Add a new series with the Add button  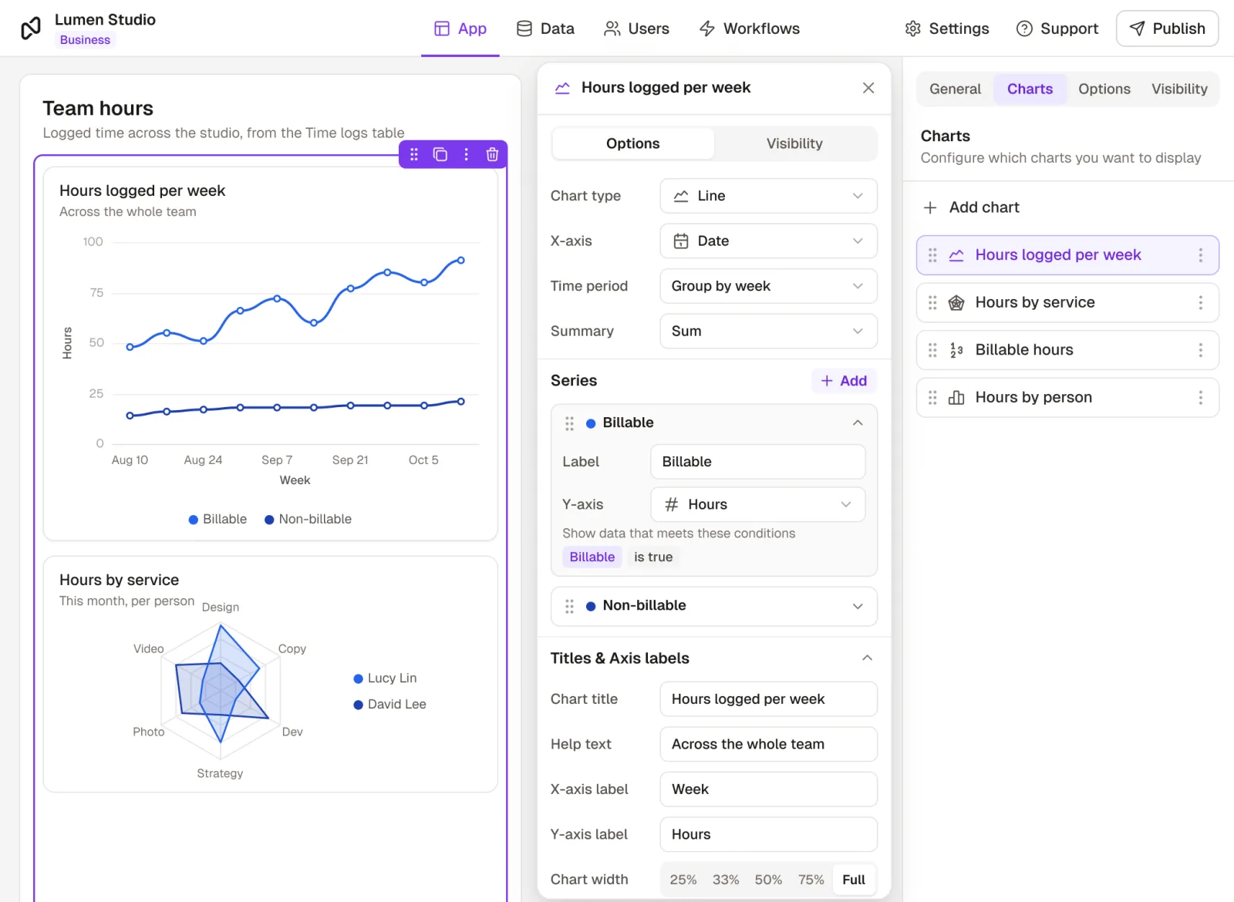tap(844, 381)
